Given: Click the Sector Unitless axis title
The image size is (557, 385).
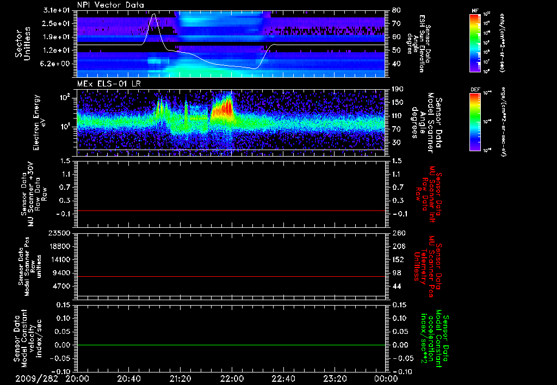Looking at the screenshot, I should click(x=23, y=44).
